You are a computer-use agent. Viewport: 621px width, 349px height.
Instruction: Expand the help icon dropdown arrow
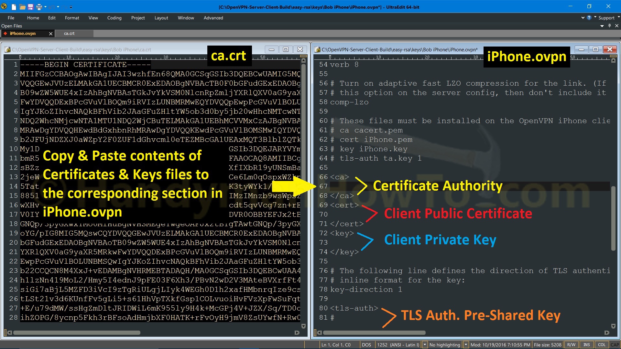pyautogui.click(x=595, y=17)
